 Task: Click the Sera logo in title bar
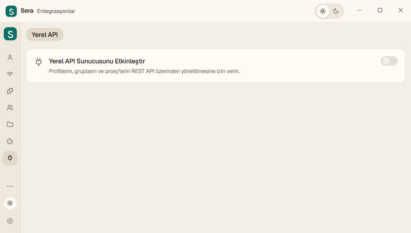(11, 11)
